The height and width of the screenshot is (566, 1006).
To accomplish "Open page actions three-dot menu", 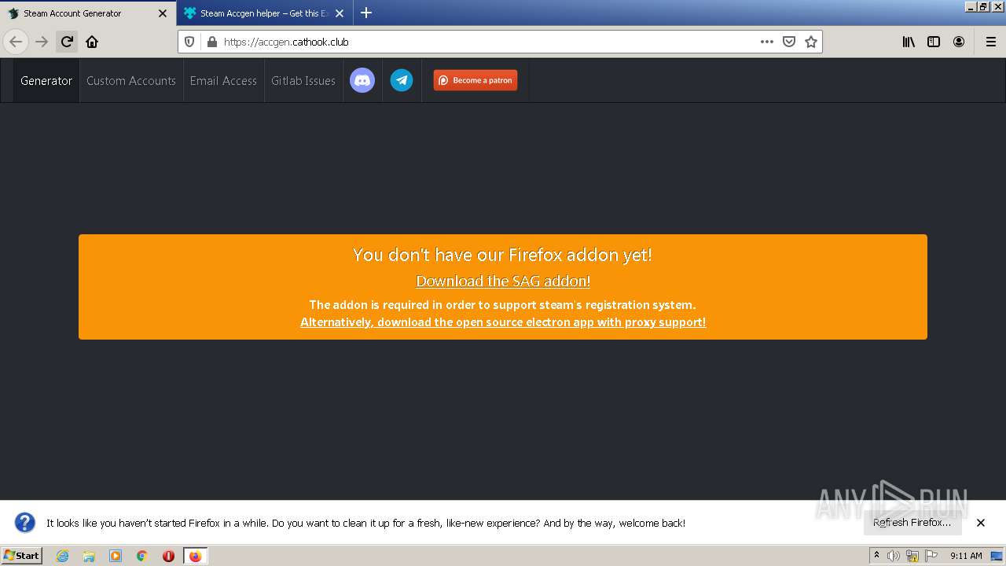I will [x=766, y=42].
